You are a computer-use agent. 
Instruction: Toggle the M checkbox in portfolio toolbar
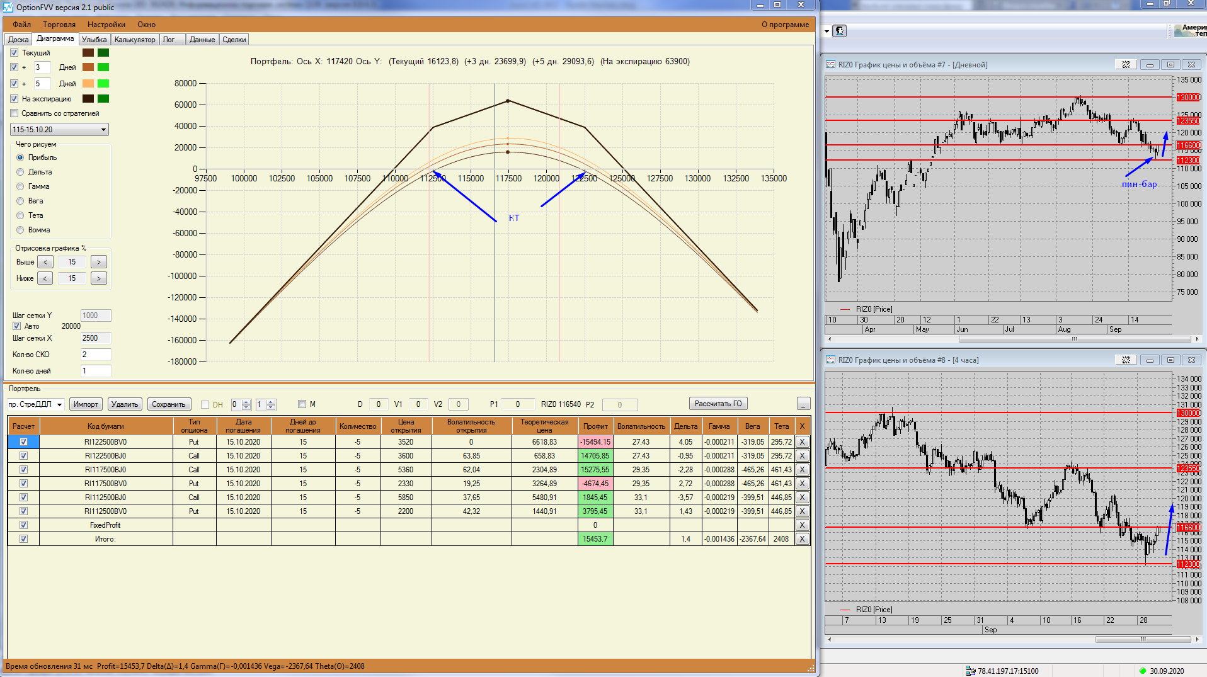point(302,404)
